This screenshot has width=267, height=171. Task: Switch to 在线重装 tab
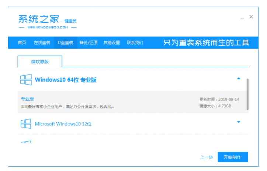42,43
